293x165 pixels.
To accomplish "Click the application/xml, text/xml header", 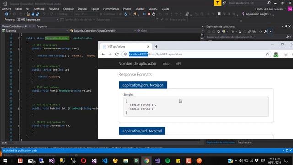I will (142, 131).
